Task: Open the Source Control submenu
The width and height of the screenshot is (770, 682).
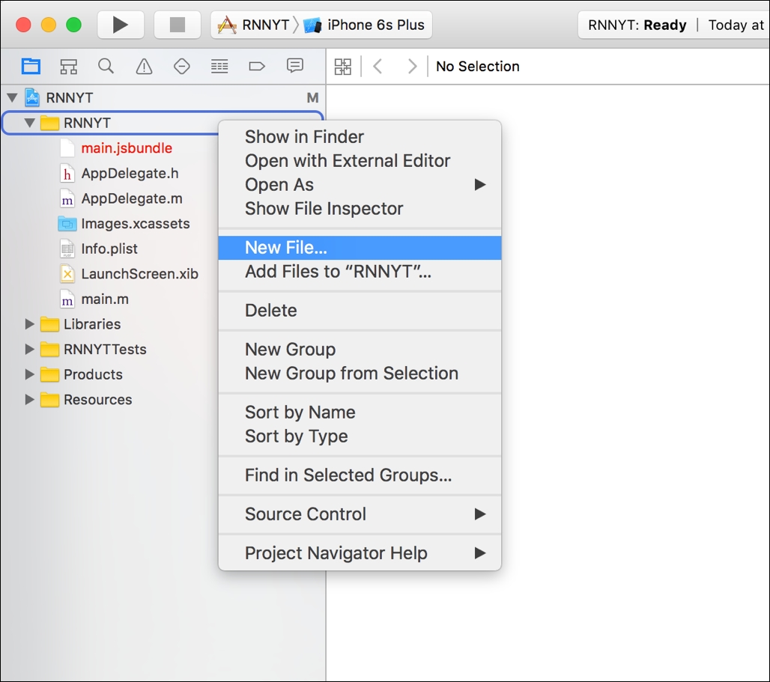Action: [x=360, y=514]
